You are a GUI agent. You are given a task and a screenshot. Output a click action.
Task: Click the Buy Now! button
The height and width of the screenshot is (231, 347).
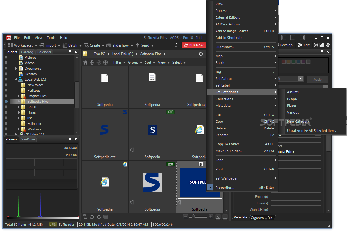pyautogui.click(x=194, y=45)
